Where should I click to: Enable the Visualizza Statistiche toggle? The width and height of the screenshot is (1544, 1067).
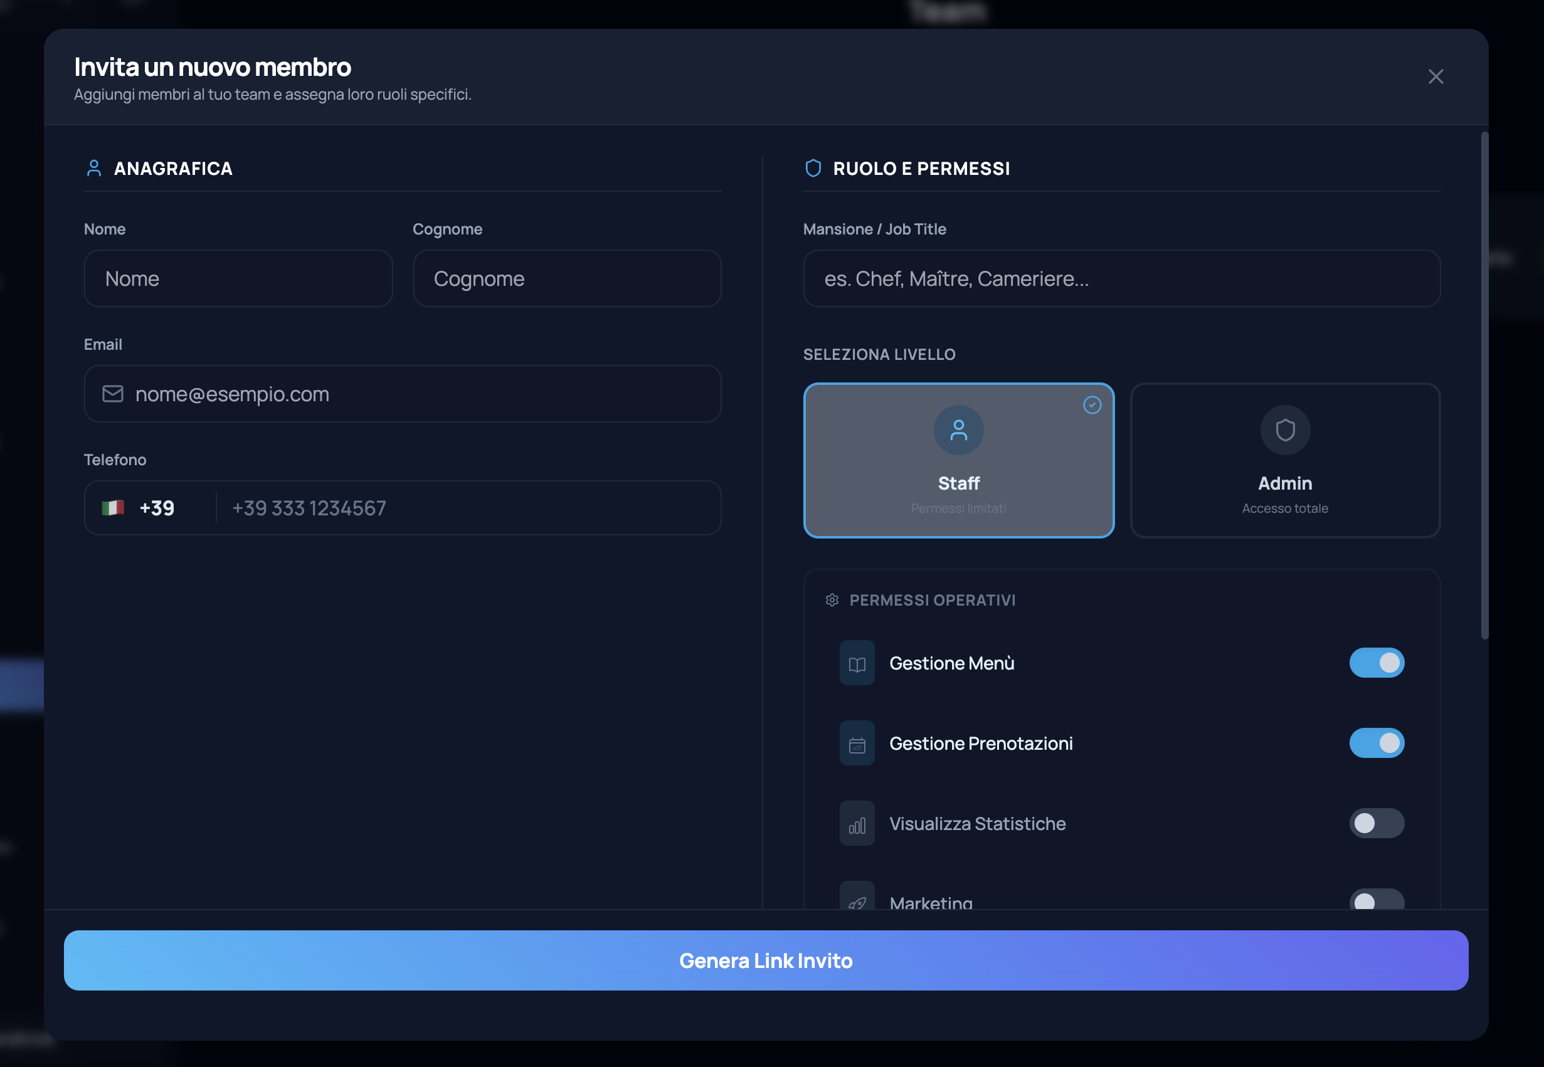pyautogui.click(x=1376, y=824)
